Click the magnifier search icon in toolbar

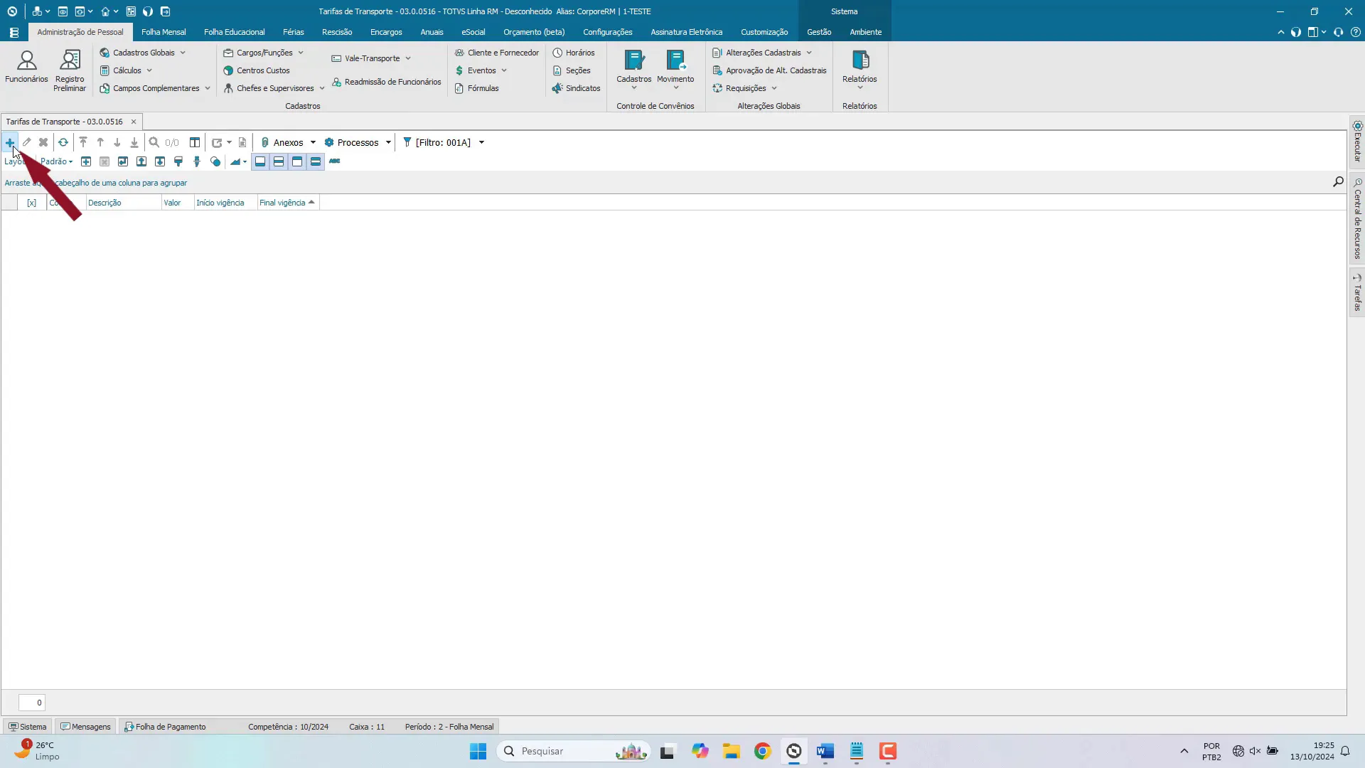pos(154,142)
